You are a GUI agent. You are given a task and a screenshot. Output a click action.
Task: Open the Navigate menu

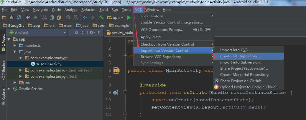click(40, 9)
